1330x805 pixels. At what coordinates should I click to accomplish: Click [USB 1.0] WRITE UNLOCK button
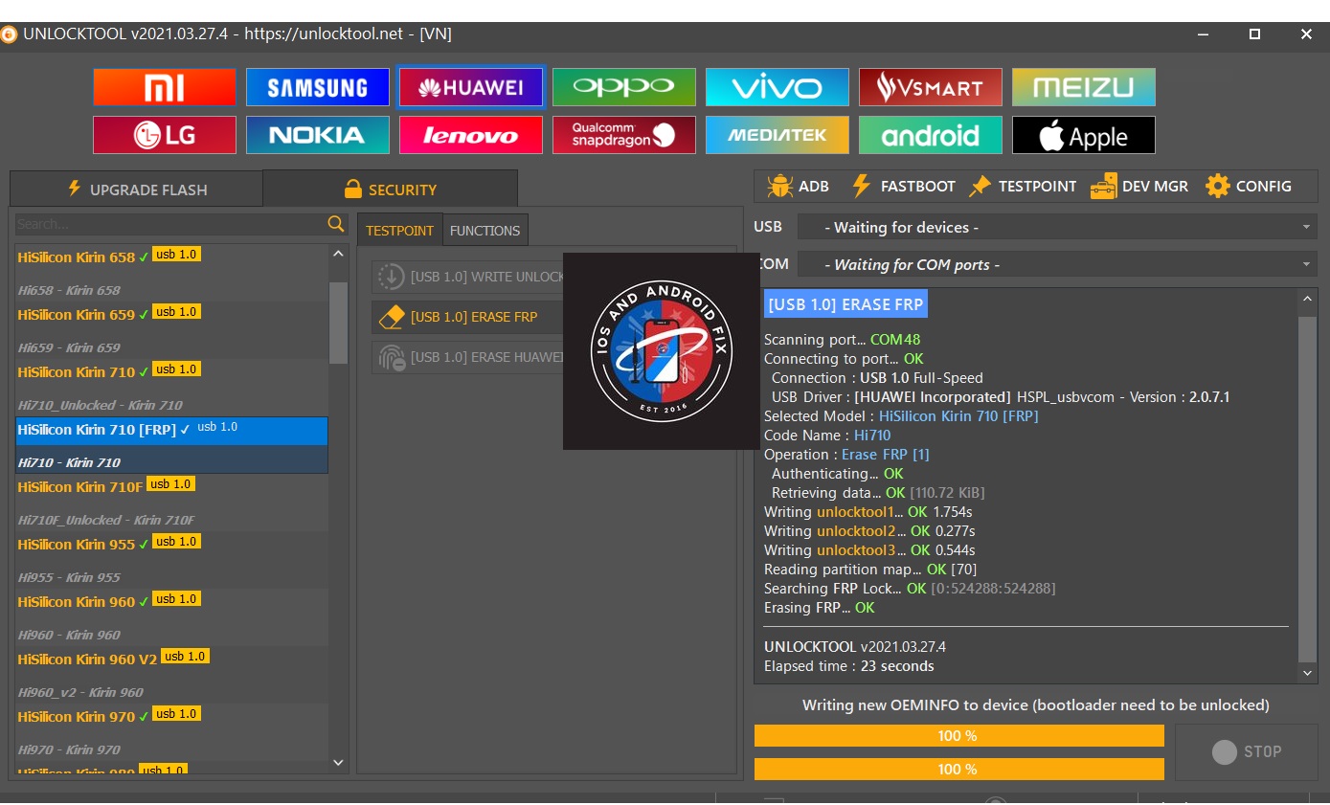pyautogui.click(x=468, y=277)
